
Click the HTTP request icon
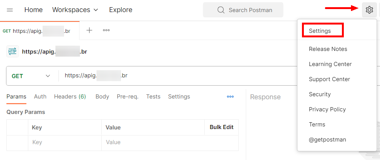12,51
